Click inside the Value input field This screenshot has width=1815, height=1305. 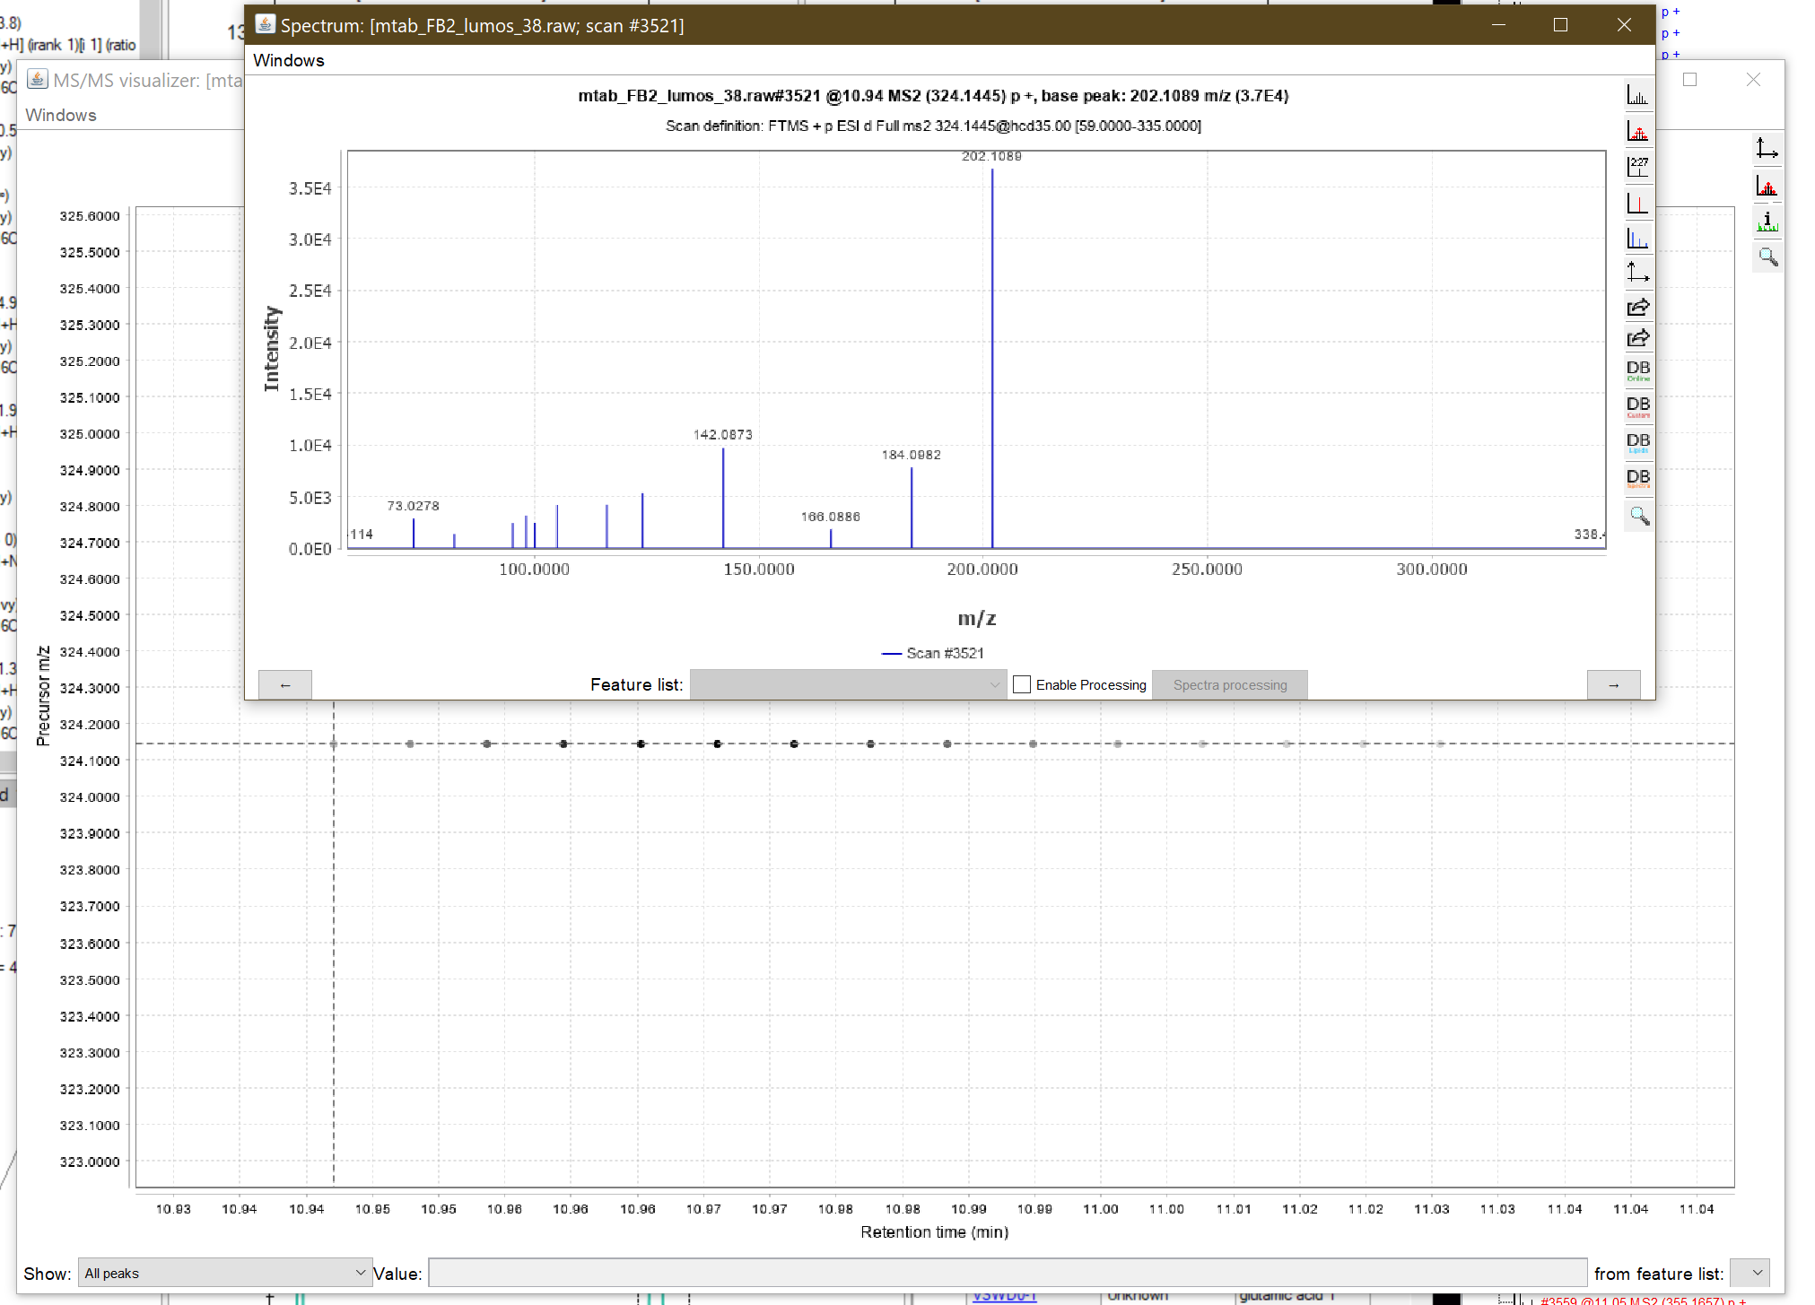[x=1007, y=1273]
